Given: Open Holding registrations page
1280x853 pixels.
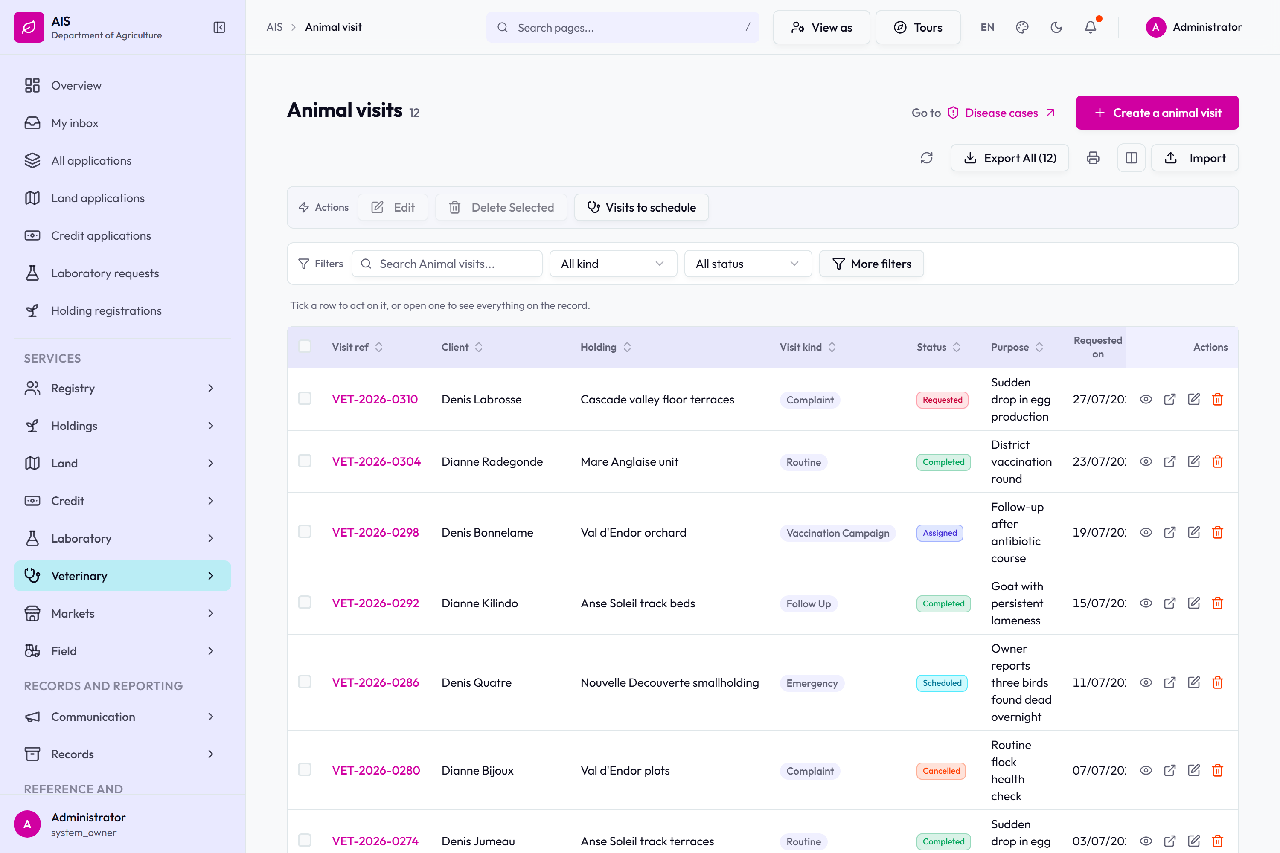Looking at the screenshot, I should [x=122, y=310].
